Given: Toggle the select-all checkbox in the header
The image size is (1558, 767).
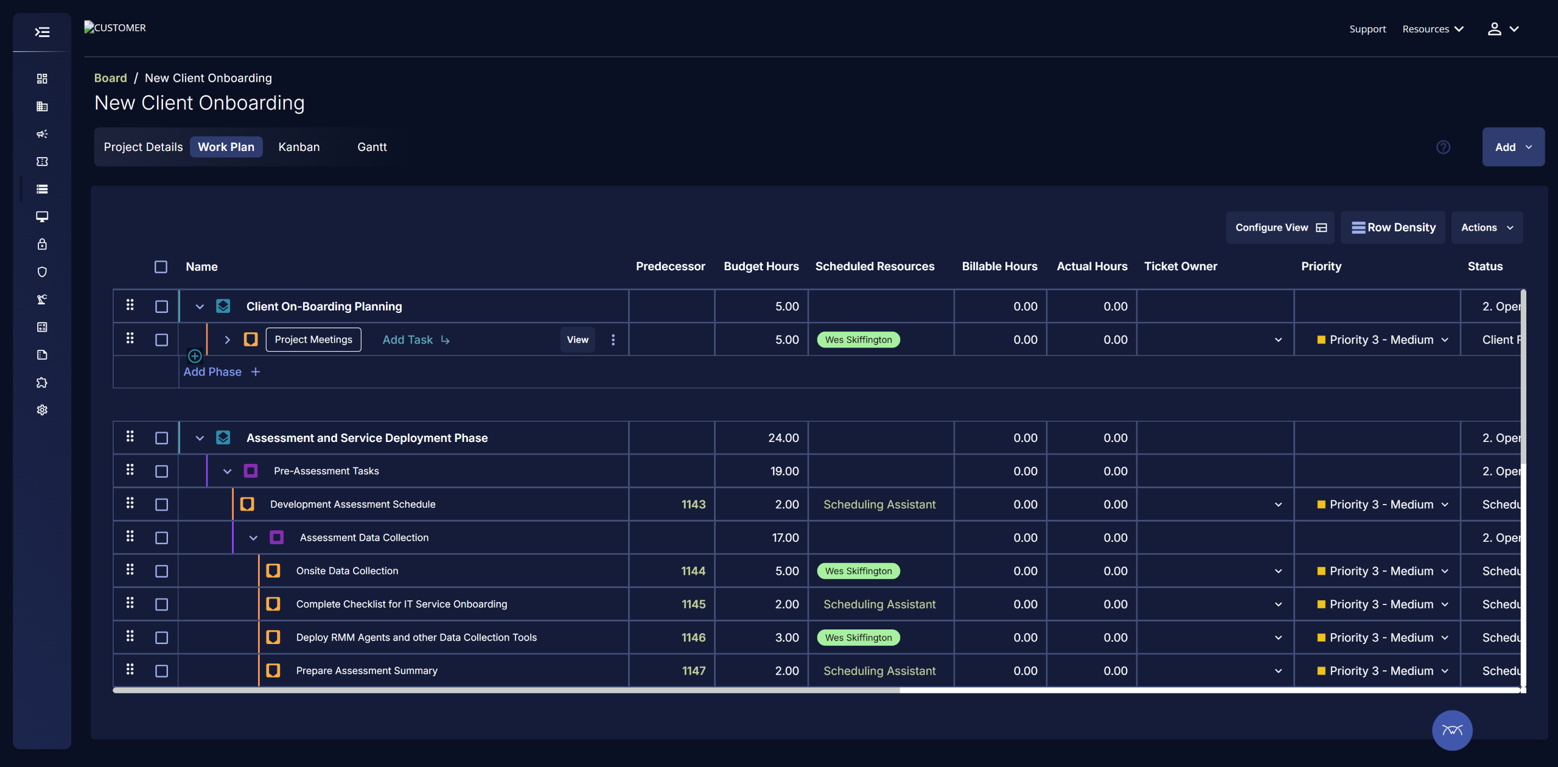Looking at the screenshot, I should click(161, 267).
